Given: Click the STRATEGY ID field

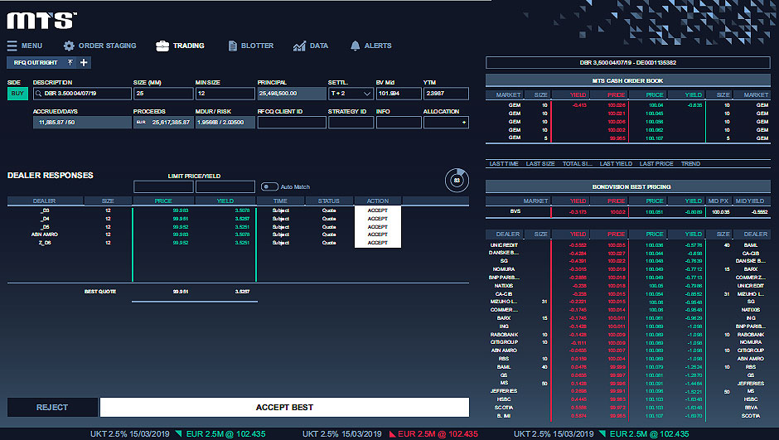Looking at the screenshot, I should (351, 122).
